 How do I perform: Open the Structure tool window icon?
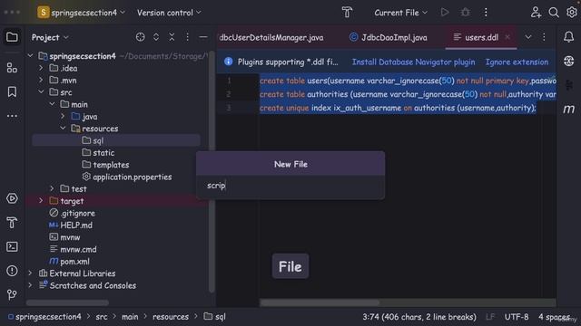click(12, 68)
